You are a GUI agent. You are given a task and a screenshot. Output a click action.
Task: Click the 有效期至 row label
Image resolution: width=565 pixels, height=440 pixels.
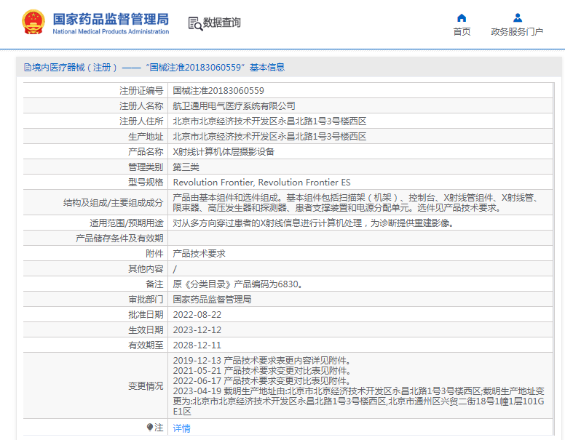(x=146, y=345)
